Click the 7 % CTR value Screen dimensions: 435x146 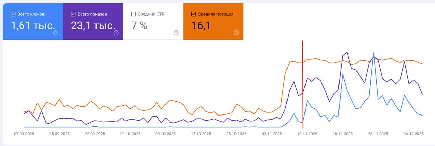(x=139, y=25)
